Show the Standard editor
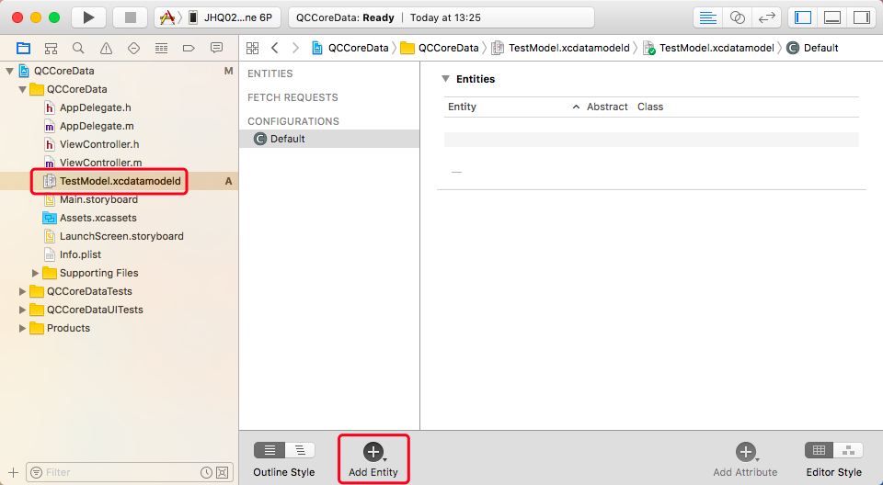Image resolution: width=883 pixels, height=485 pixels. click(x=708, y=17)
